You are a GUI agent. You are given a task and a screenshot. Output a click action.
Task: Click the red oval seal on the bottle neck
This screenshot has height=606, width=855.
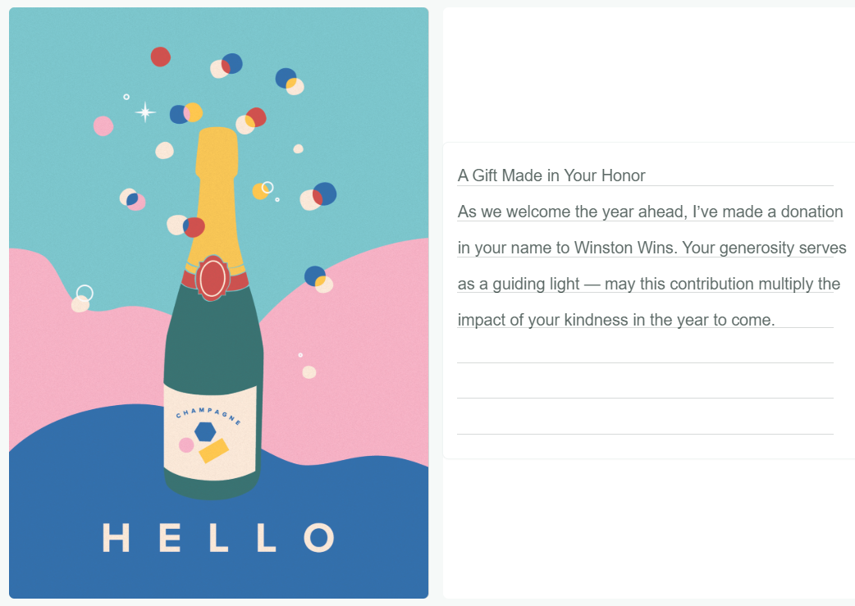[213, 277]
